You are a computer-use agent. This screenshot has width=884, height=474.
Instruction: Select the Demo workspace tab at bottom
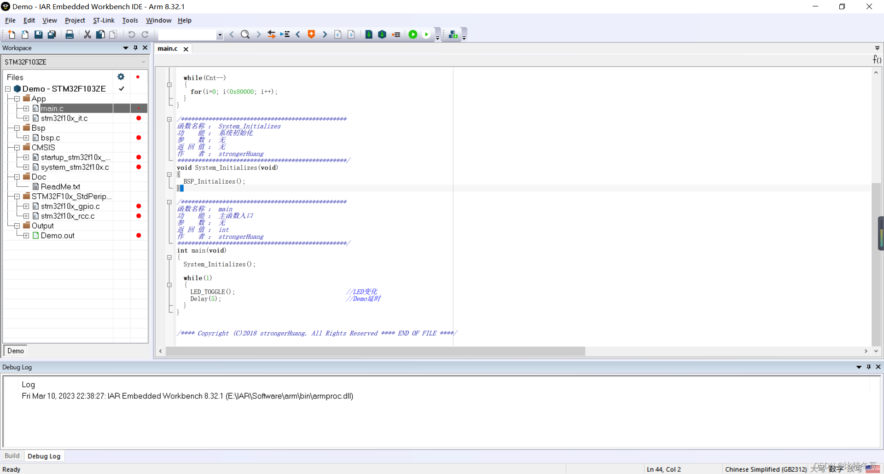[16, 351]
